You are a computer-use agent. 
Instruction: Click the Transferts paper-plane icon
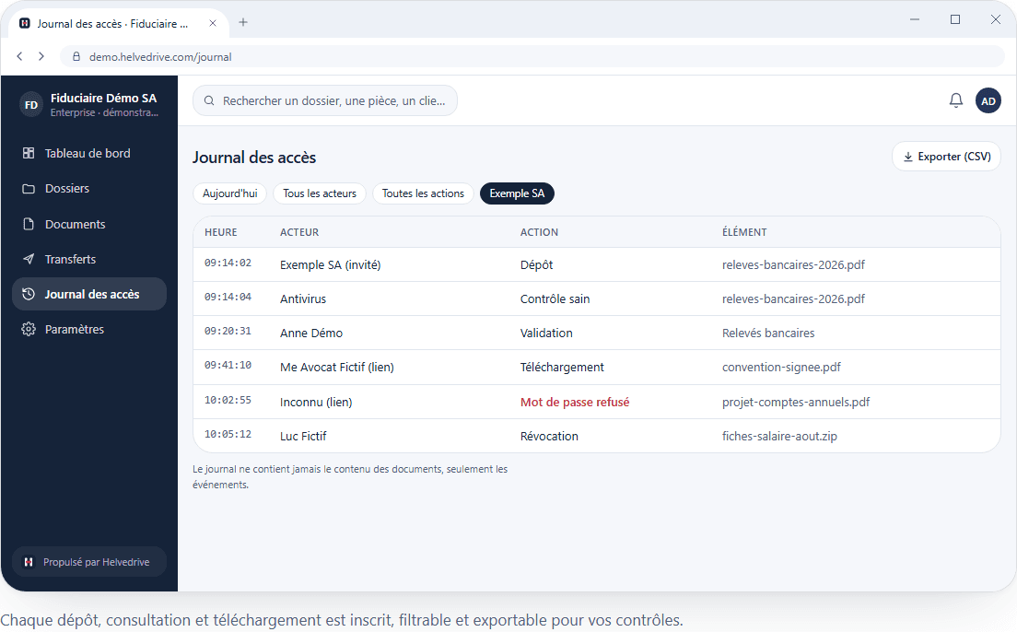29,259
